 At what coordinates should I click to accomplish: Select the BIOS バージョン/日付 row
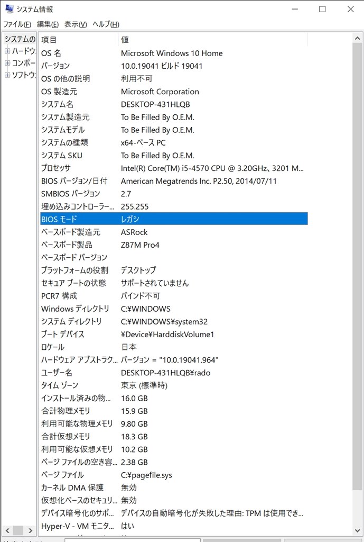coord(174,181)
